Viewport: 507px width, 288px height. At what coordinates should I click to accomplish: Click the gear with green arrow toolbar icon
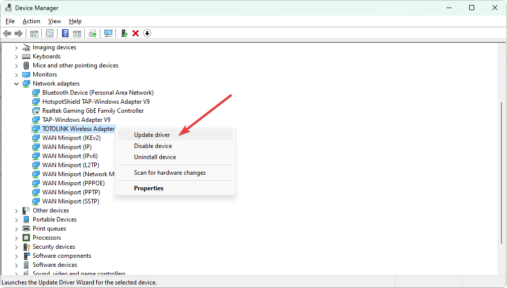(x=92, y=33)
